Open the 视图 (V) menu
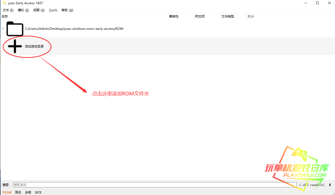 (39, 10)
